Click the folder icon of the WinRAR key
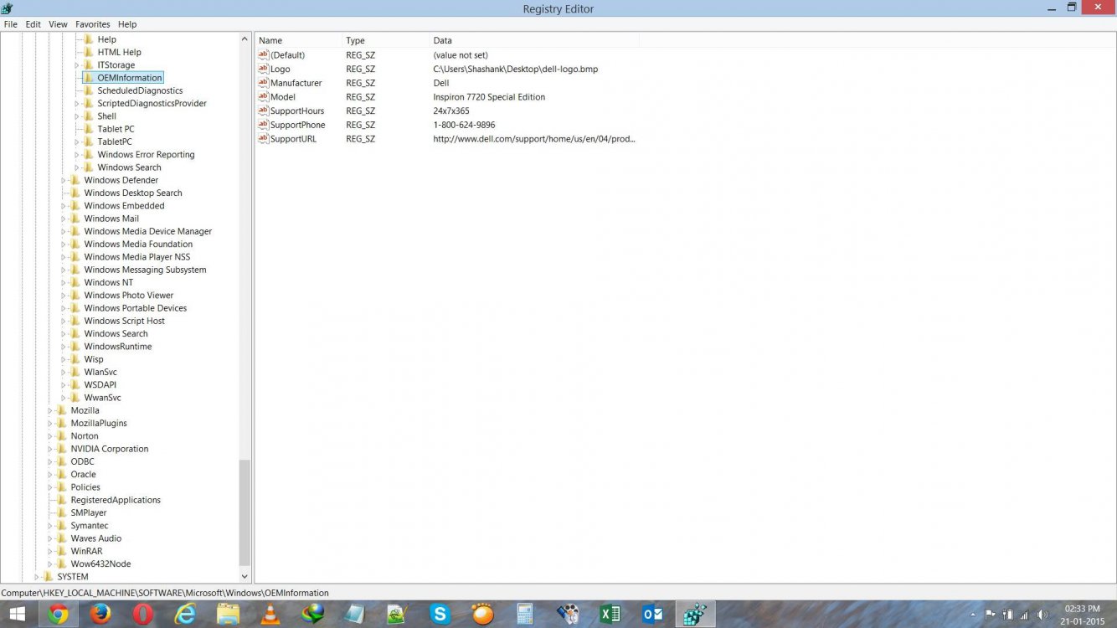The width and height of the screenshot is (1117, 628). [62, 551]
